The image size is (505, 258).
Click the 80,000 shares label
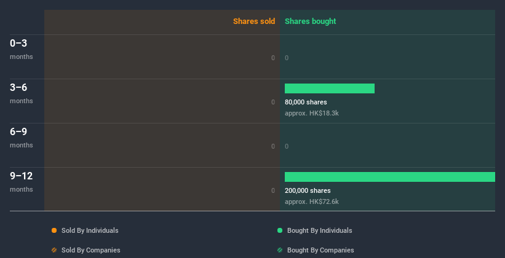[x=306, y=103]
